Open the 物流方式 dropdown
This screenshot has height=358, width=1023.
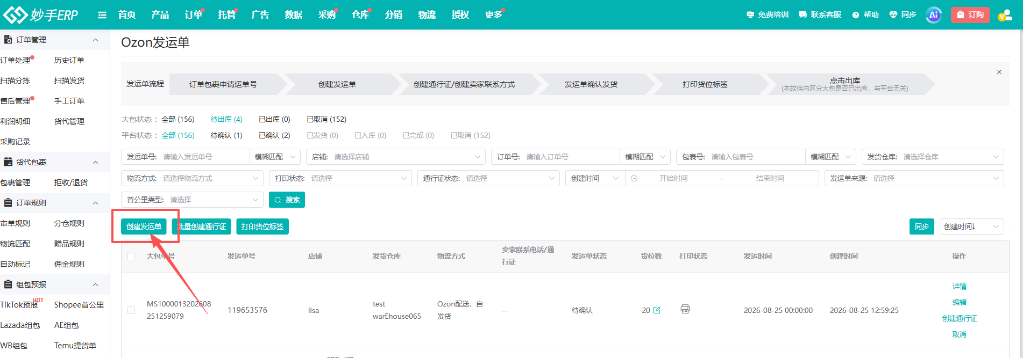pos(192,178)
